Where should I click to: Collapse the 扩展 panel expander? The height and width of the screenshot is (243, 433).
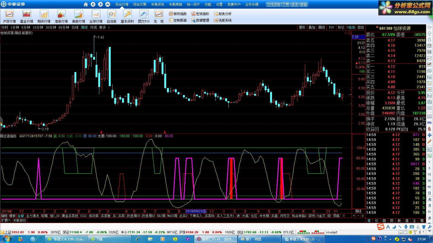(6, 220)
